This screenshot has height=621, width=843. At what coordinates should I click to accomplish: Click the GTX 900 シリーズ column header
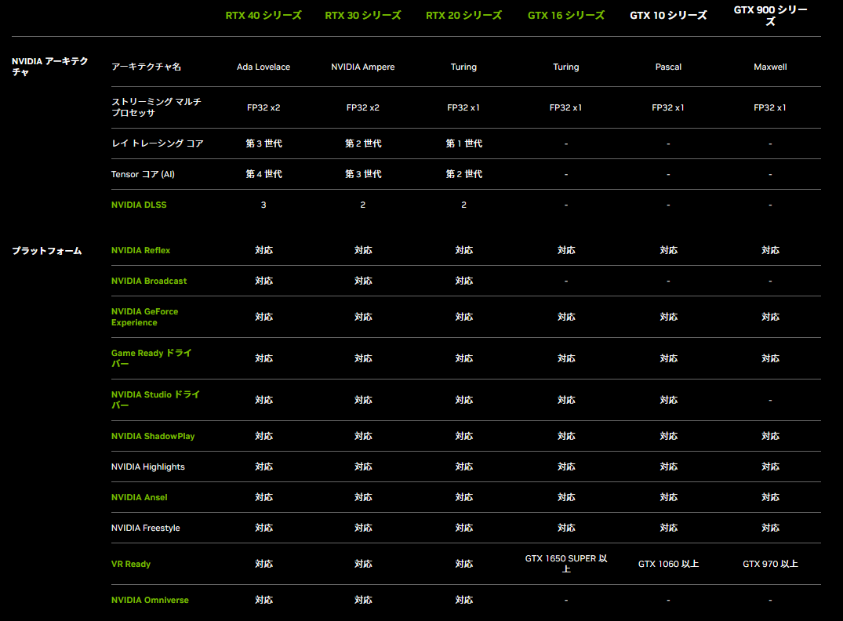(769, 16)
